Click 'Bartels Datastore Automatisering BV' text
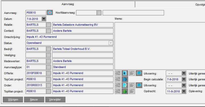205x107 pixels. pyautogui.click(x=75, y=25)
